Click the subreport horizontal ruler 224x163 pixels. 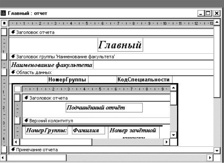pos(96,89)
